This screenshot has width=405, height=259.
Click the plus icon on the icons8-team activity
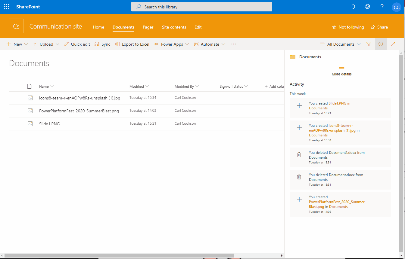(x=299, y=128)
